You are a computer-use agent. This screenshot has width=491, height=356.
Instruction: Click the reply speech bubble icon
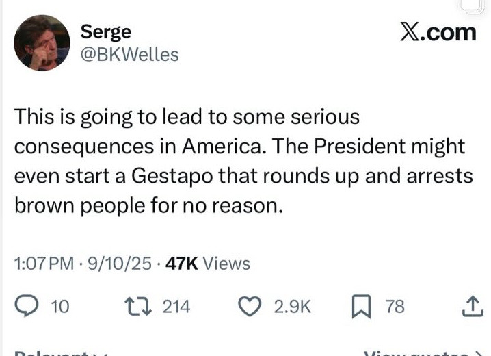click(27, 307)
